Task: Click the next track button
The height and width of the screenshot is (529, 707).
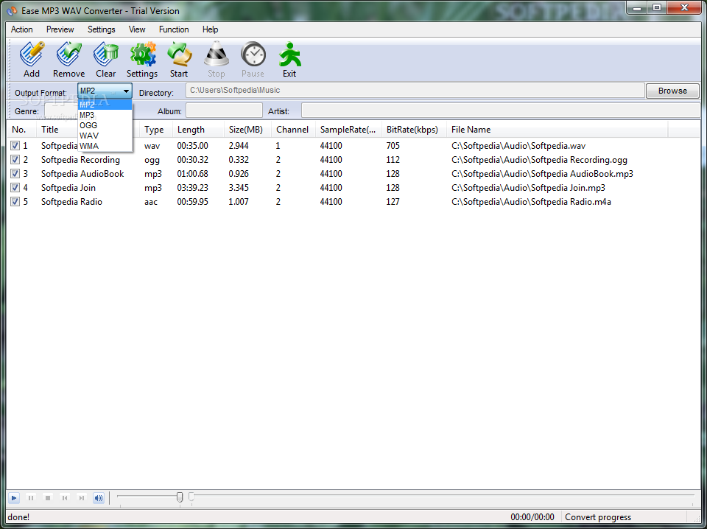Action: pos(81,498)
